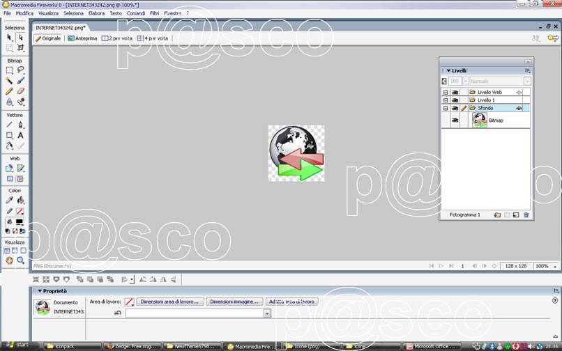Open the start button on taskbar
The height and width of the screenshot is (351, 562).
[17, 345]
